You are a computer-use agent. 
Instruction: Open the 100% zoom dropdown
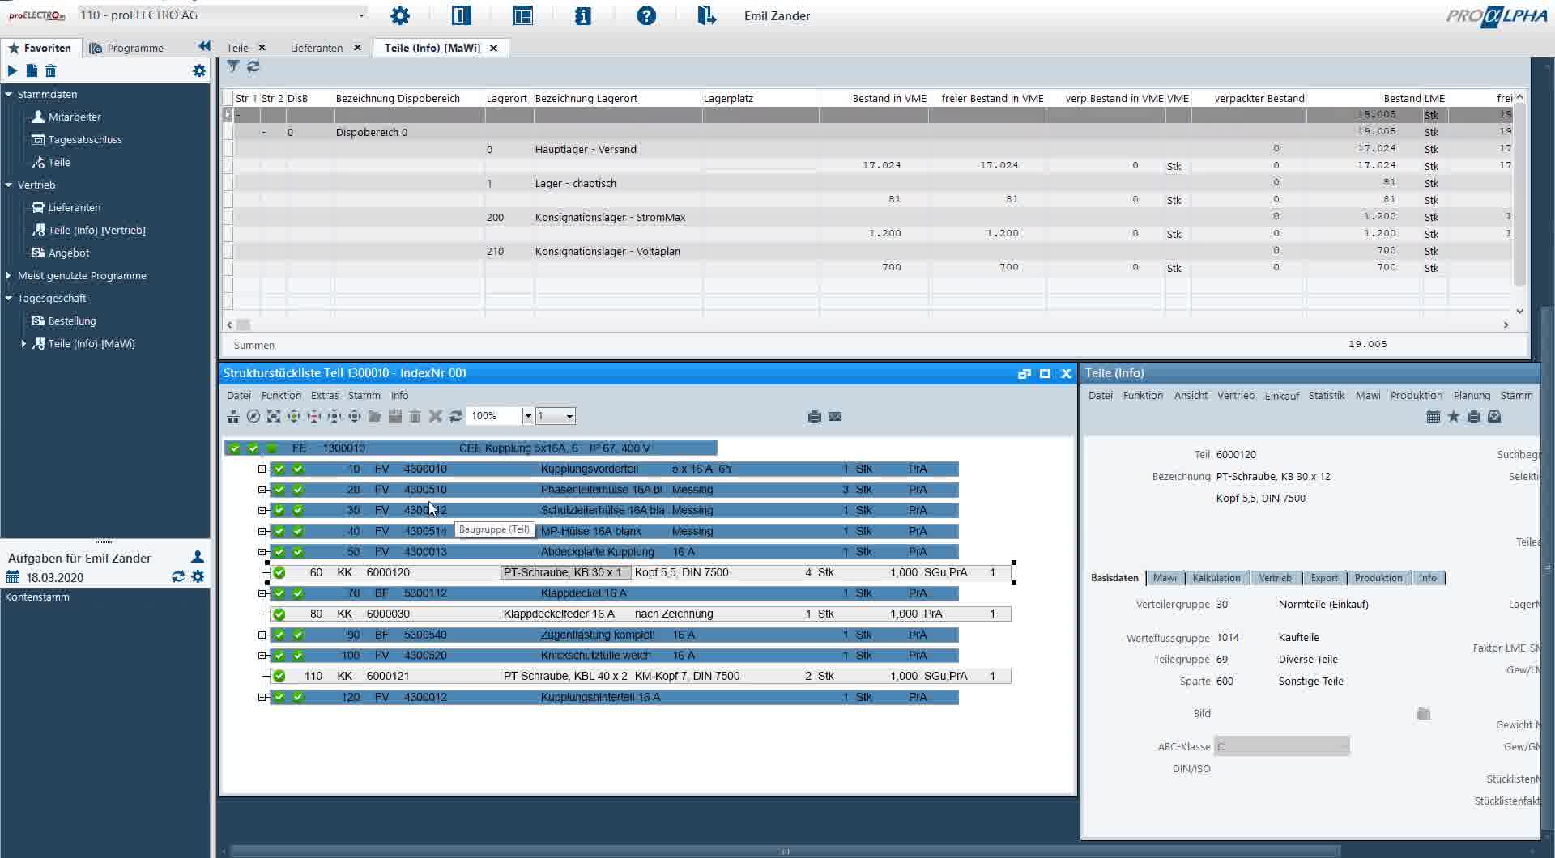(528, 416)
